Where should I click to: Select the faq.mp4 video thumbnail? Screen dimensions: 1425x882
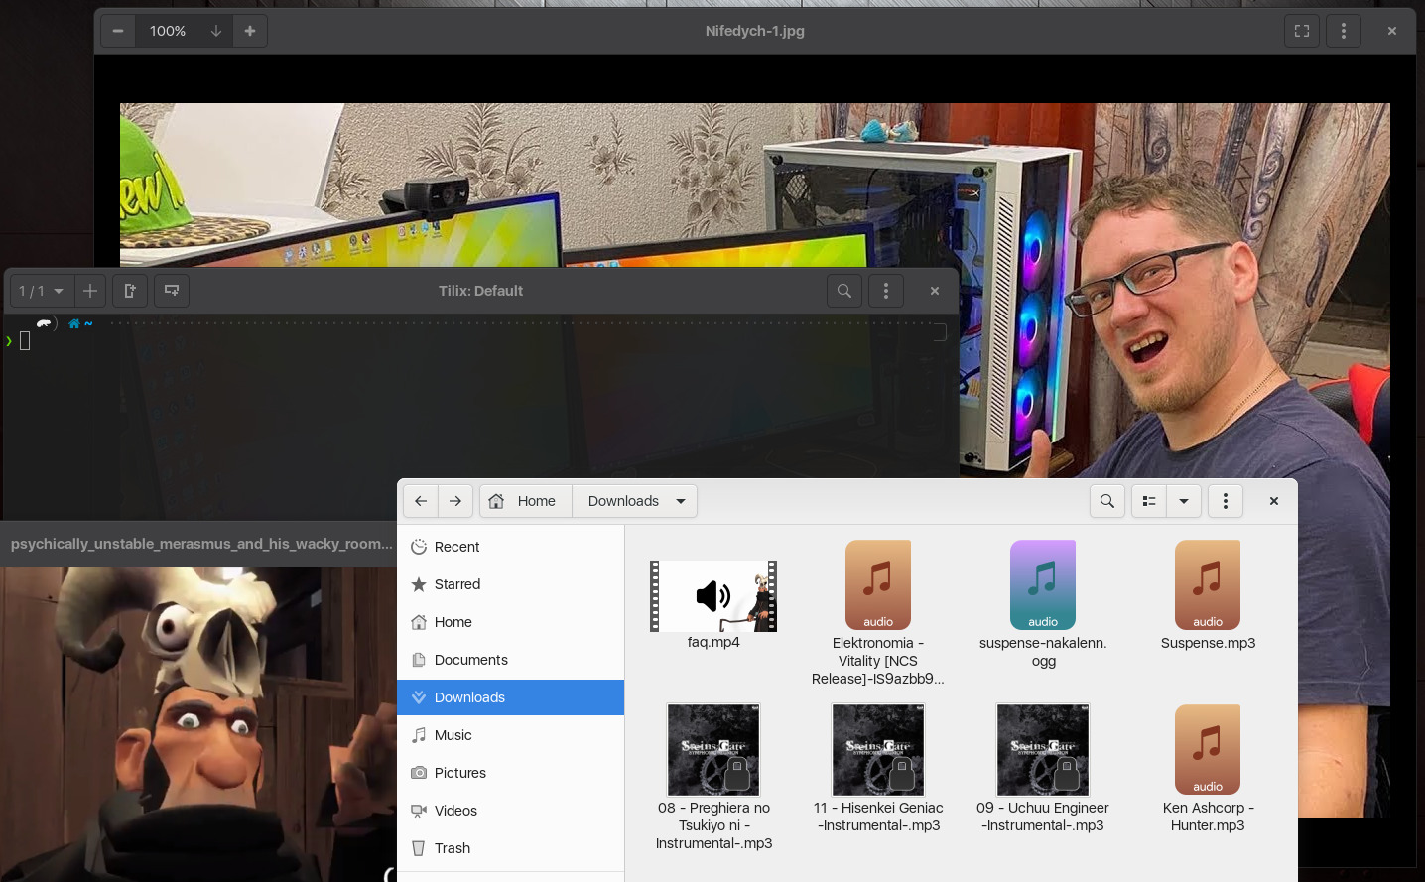[x=713, y=596]
